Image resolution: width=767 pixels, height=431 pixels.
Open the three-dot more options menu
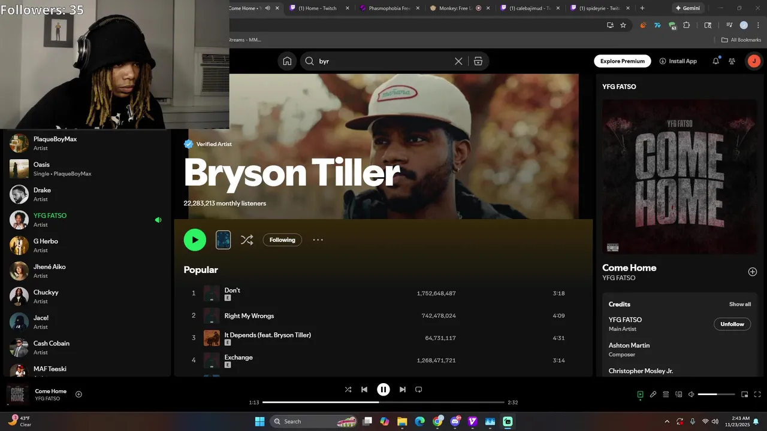click(x=318, y=240)
